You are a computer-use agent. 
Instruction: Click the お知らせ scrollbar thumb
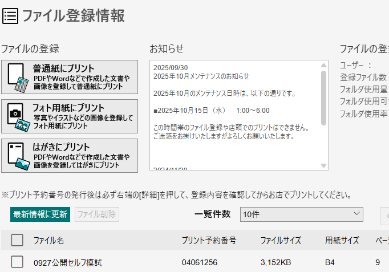324,97
